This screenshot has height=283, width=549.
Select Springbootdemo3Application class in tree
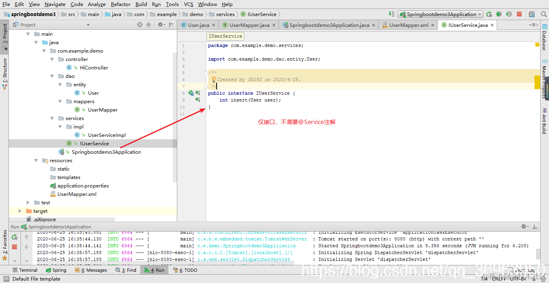point(106,152)
